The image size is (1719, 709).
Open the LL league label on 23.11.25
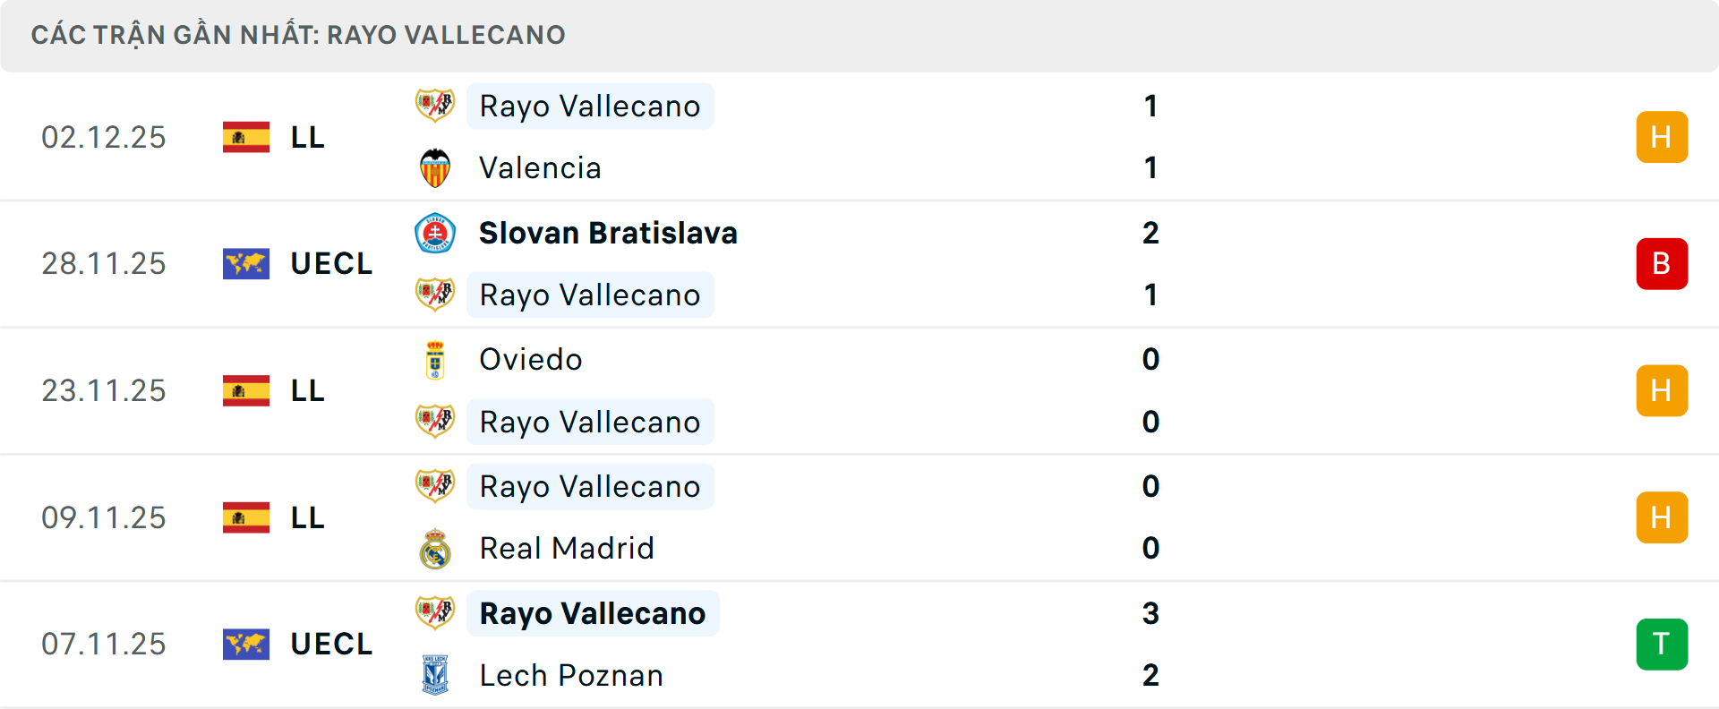coord(308,390)
